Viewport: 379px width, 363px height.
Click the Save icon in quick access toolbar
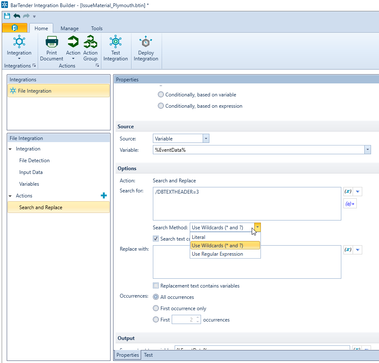tap(7, 16)
